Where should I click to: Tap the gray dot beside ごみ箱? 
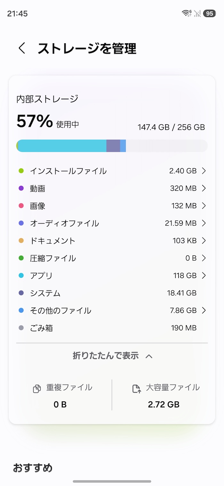20,328
